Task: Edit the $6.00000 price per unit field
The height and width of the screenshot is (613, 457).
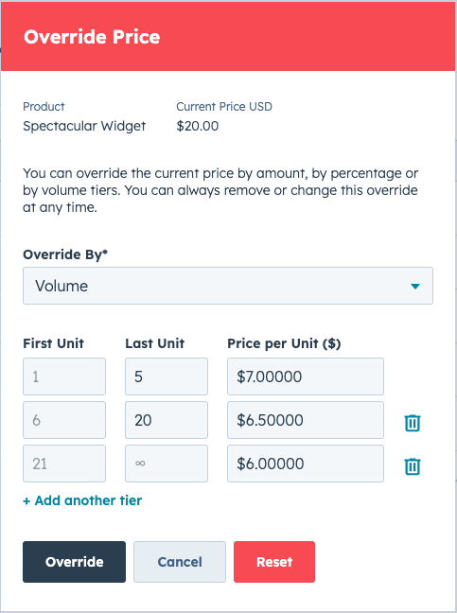Action: click(306, 464)
